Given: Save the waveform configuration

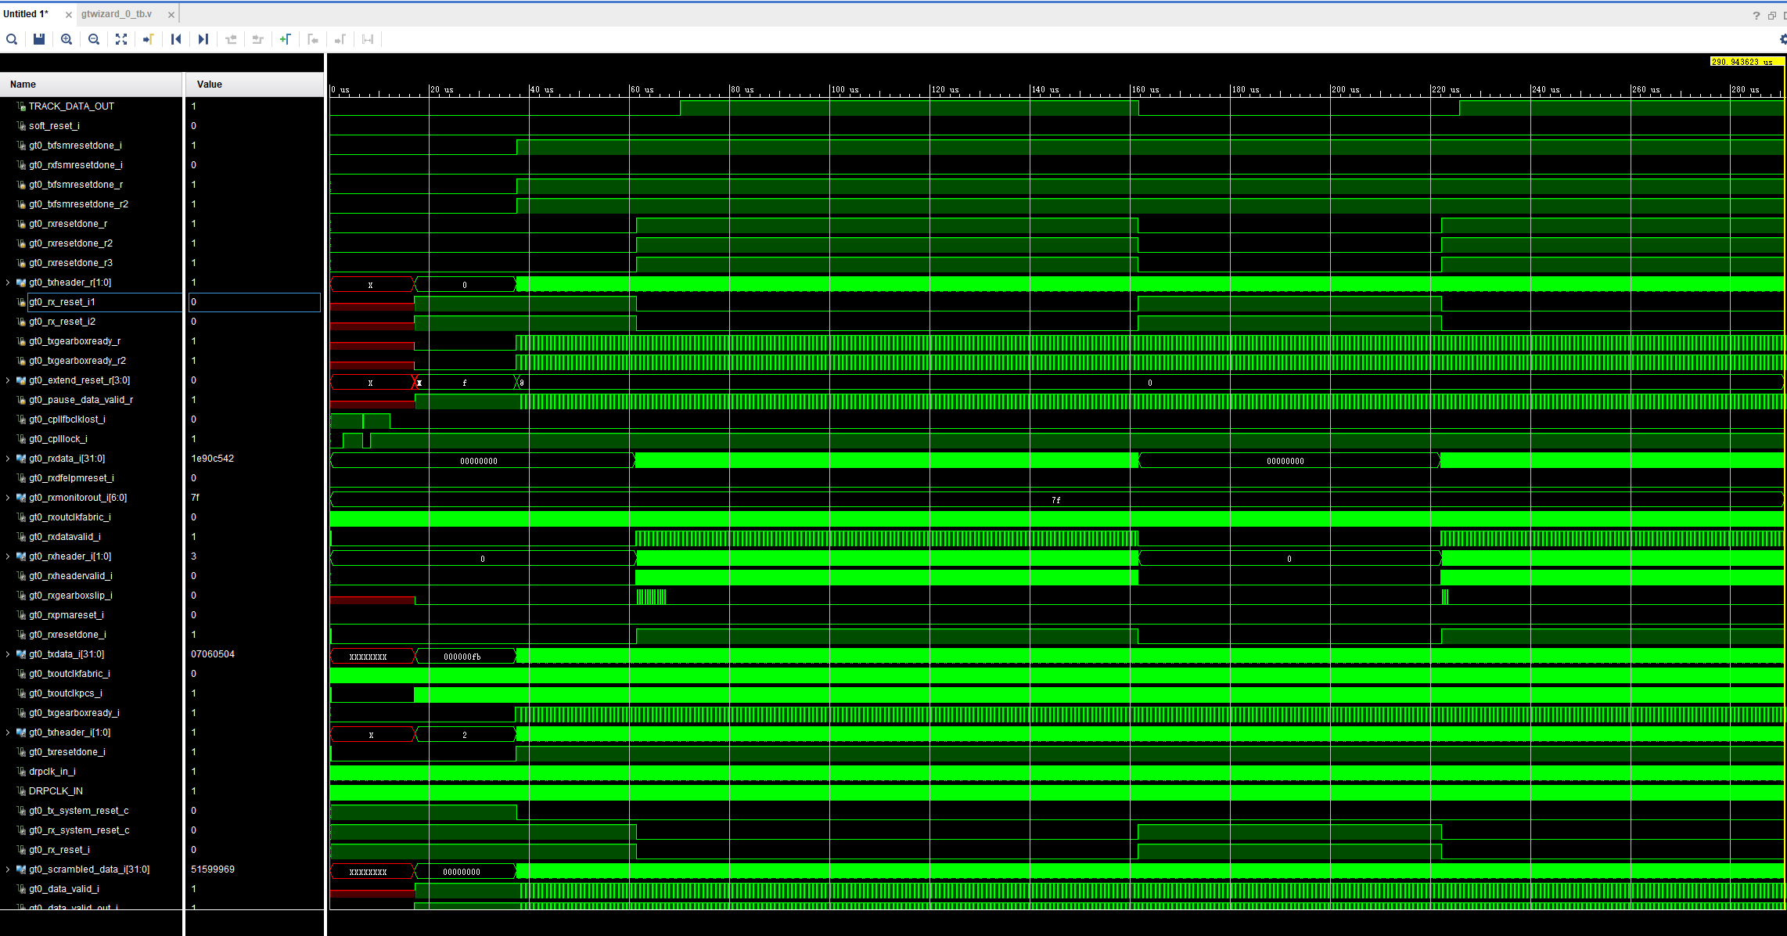Looking at the screenshot, I should coord(39,39).
